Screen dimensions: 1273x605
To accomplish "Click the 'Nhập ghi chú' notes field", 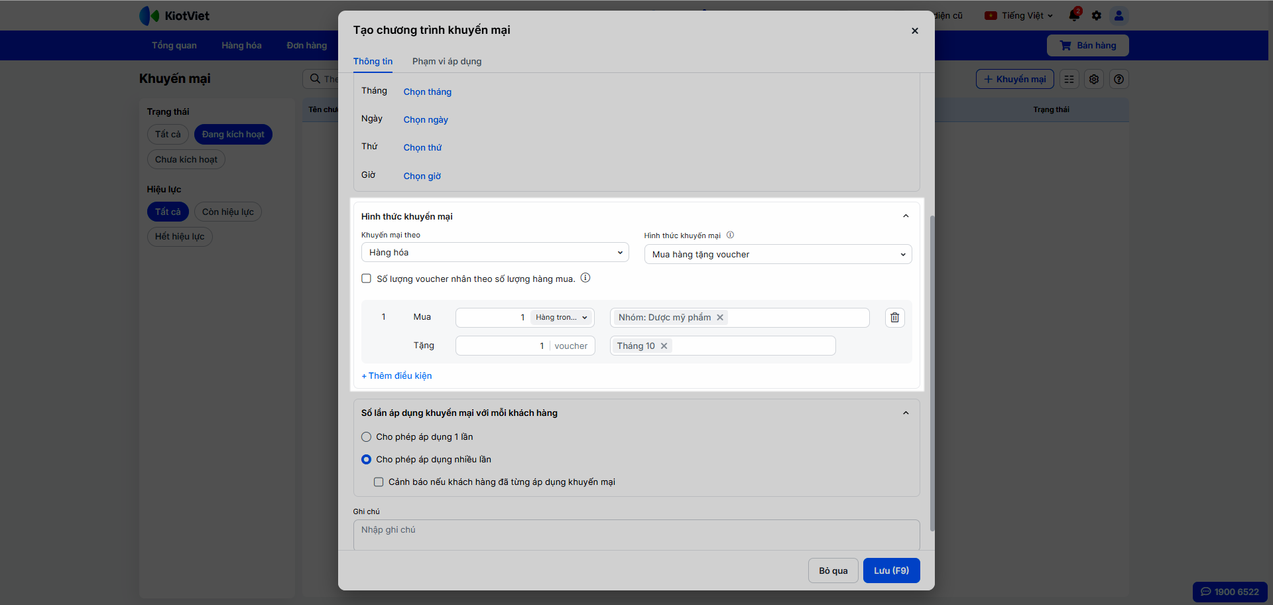I will (636, 534).
